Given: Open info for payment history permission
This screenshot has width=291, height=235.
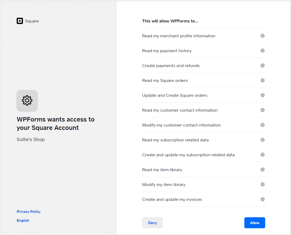Looking at the screenshot, I should coord(262,51).
